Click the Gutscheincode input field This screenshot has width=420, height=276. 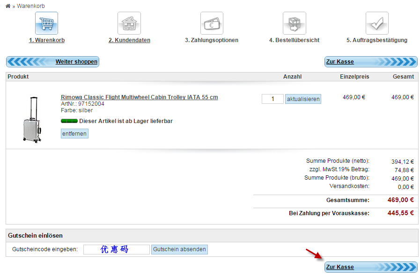click(x=117, y=249)
